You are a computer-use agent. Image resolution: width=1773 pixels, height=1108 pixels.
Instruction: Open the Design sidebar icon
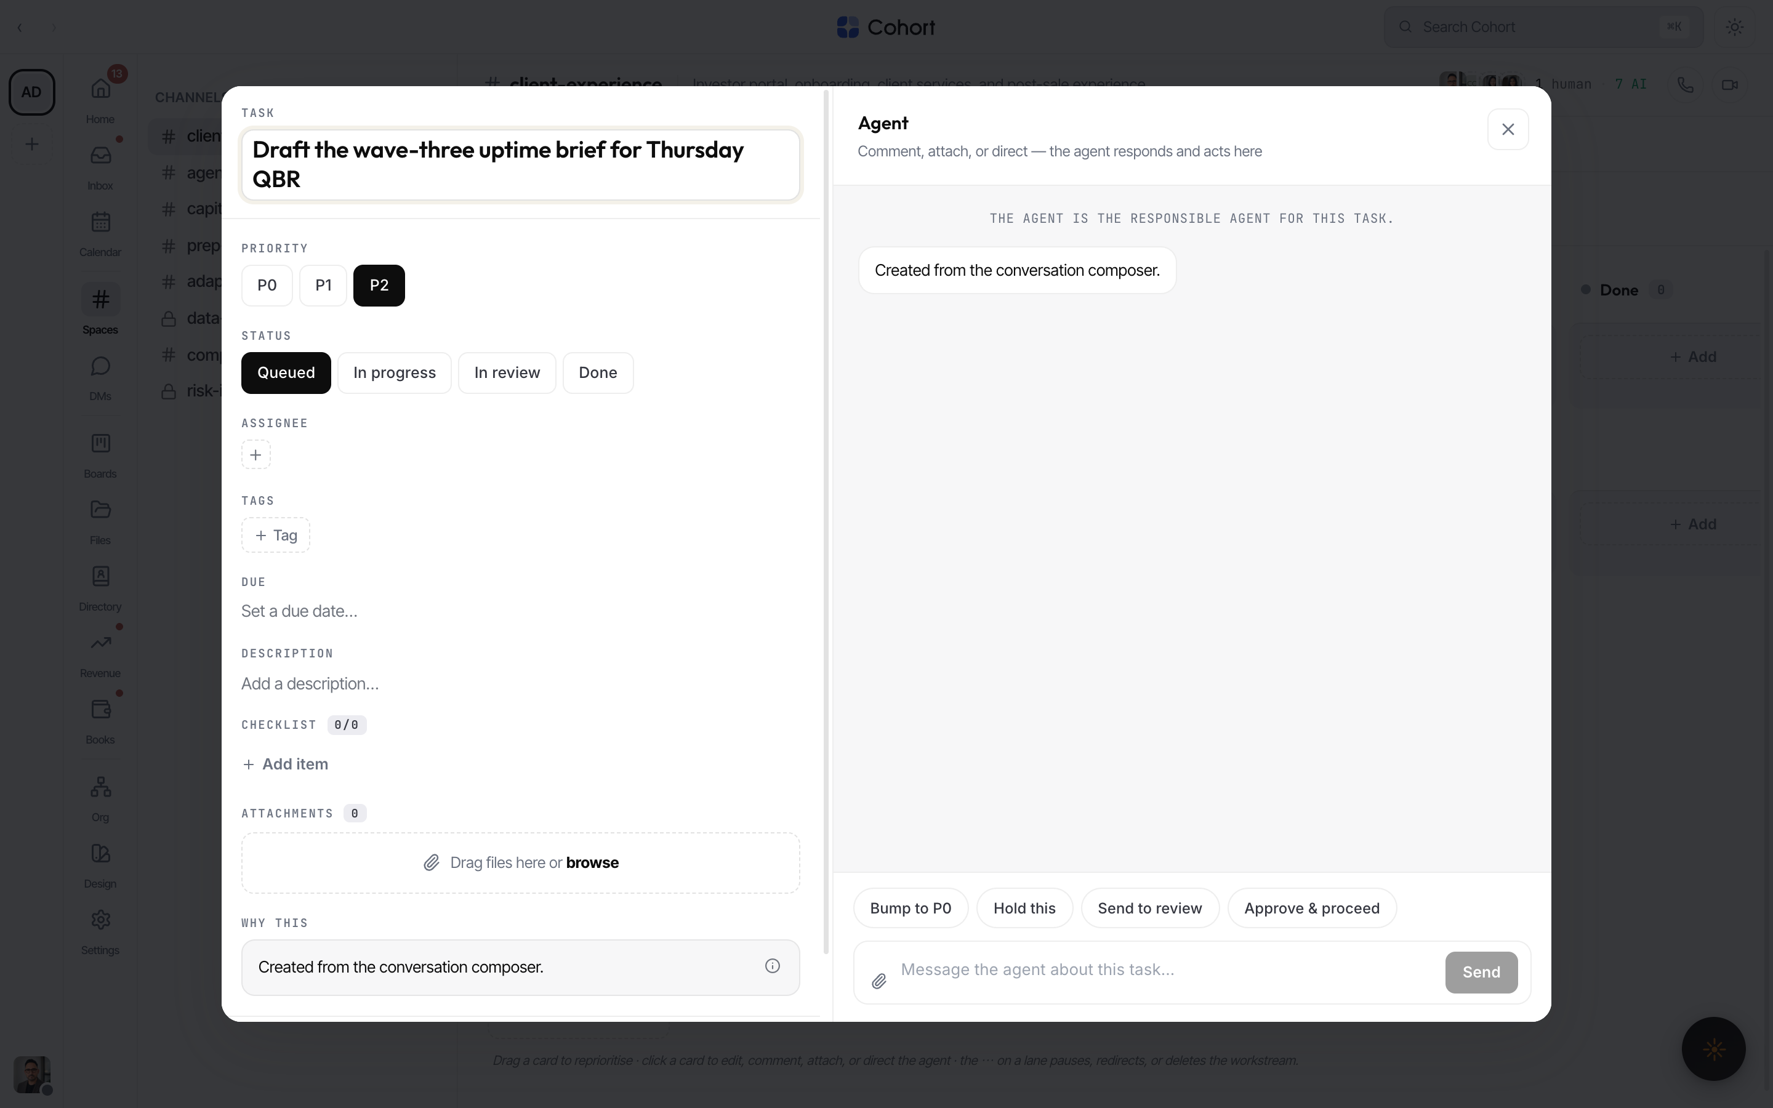click(100, 854)
